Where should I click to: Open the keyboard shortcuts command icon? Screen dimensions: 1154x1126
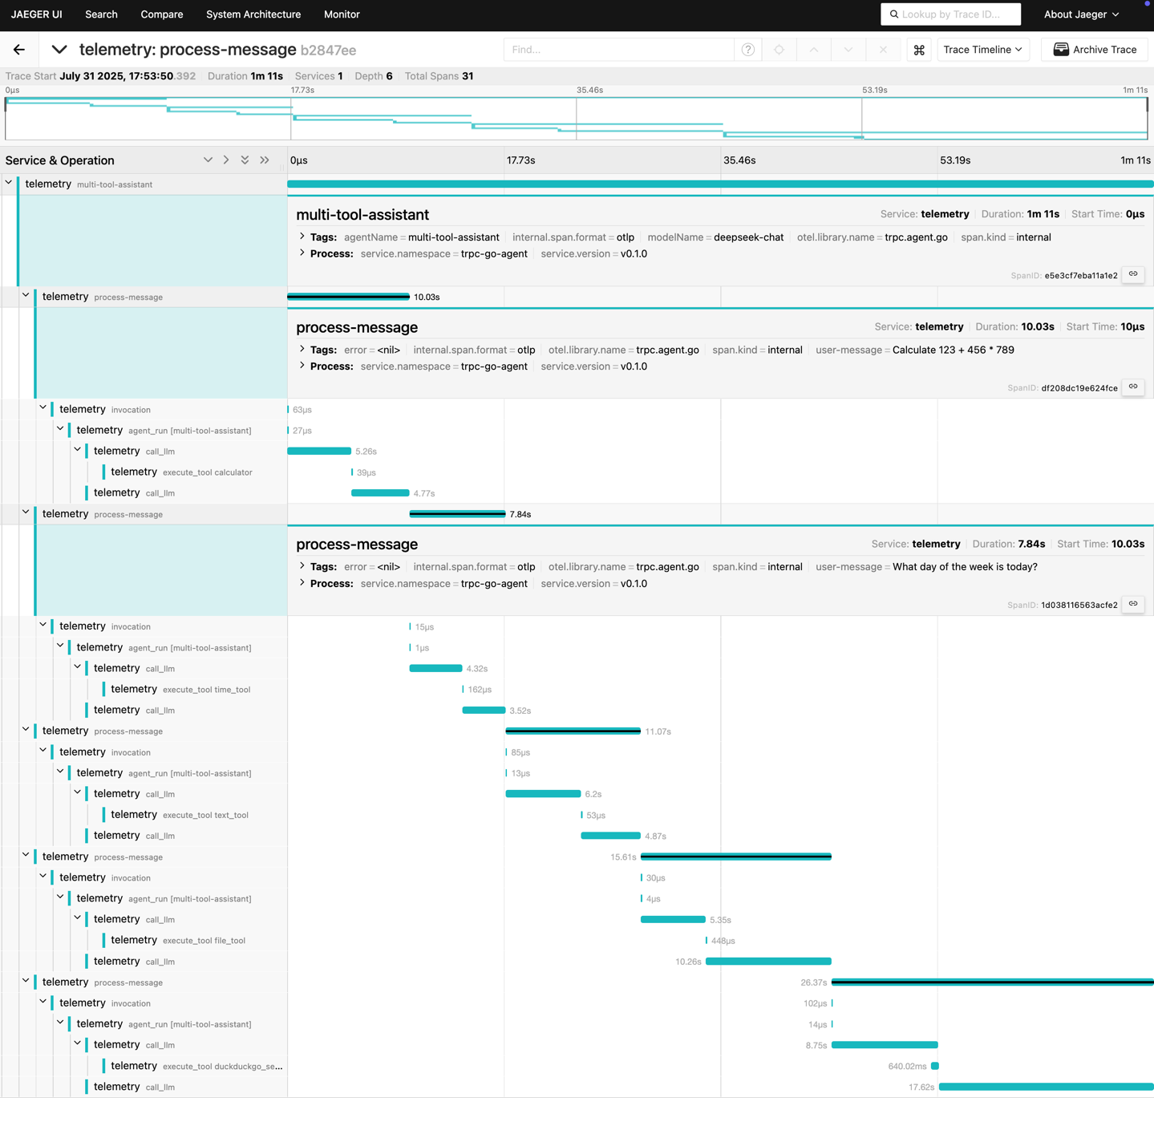(x=919, y=50)
